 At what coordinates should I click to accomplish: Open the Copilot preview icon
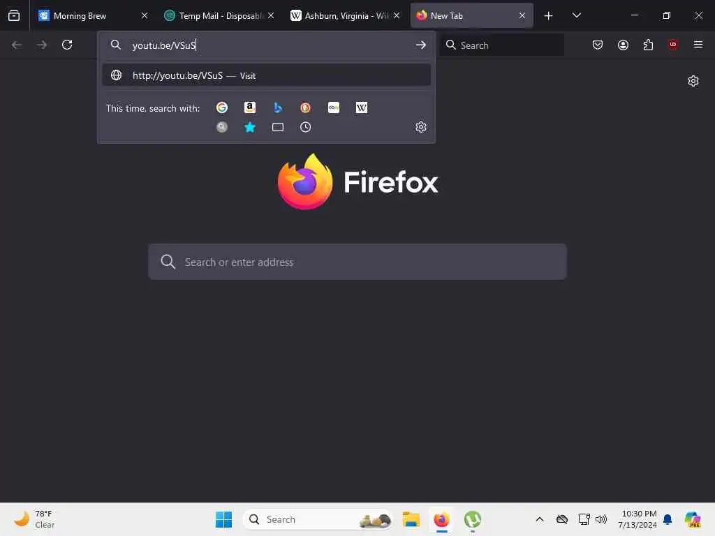coord(693,519)
